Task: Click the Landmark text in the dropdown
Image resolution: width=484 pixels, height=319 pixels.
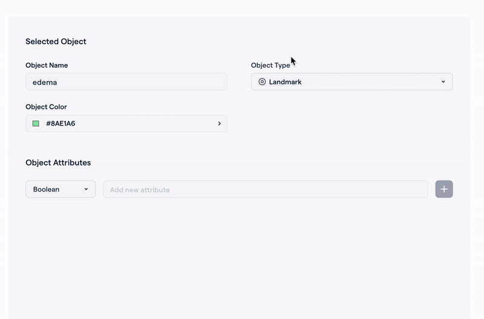Action: point(285,82)
